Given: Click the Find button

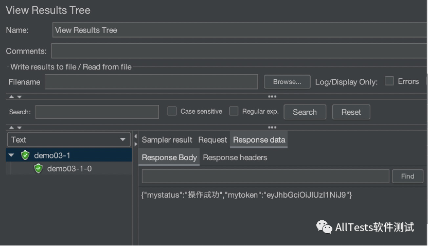Looking at the screenshot, I should tap(407, 177).
